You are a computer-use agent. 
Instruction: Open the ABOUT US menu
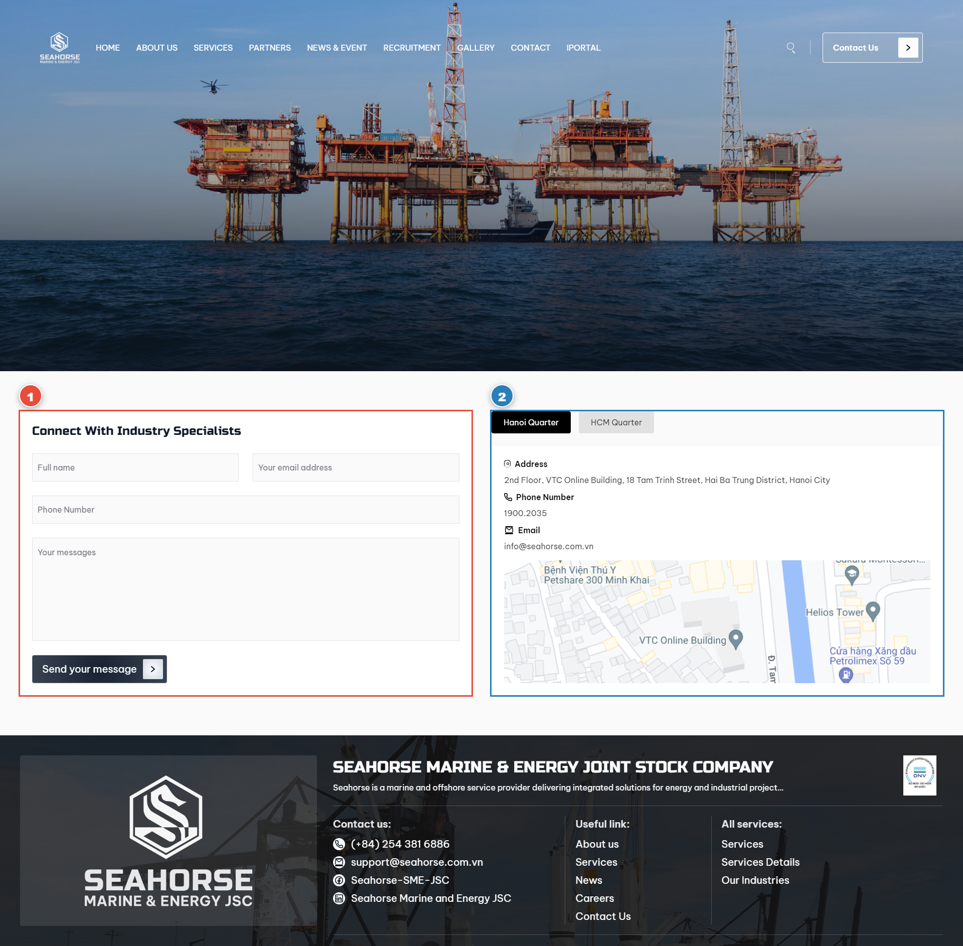pyautogui.click(x=157, y=48)
